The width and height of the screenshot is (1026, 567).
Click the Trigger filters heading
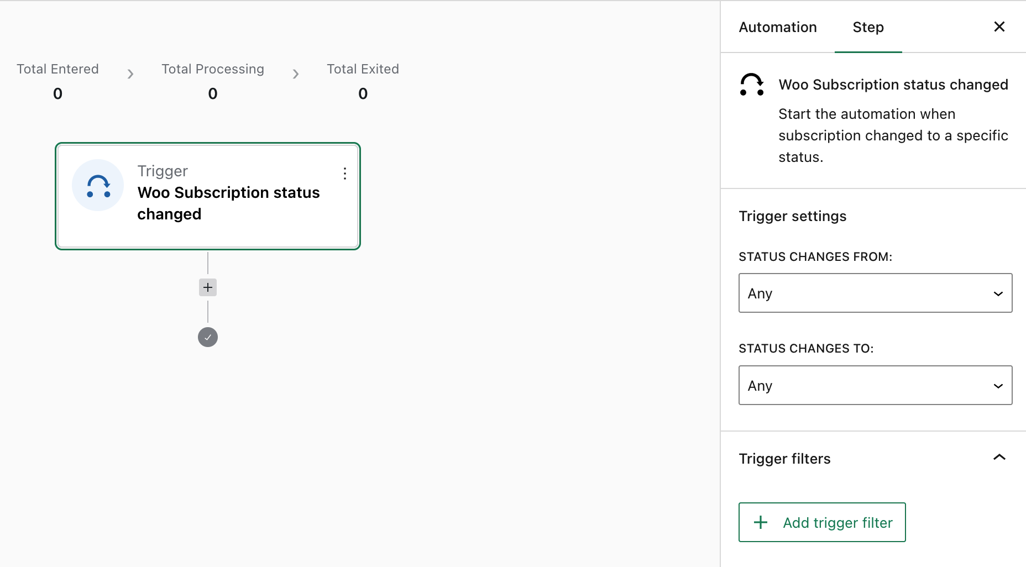click(x=784, y=459)
